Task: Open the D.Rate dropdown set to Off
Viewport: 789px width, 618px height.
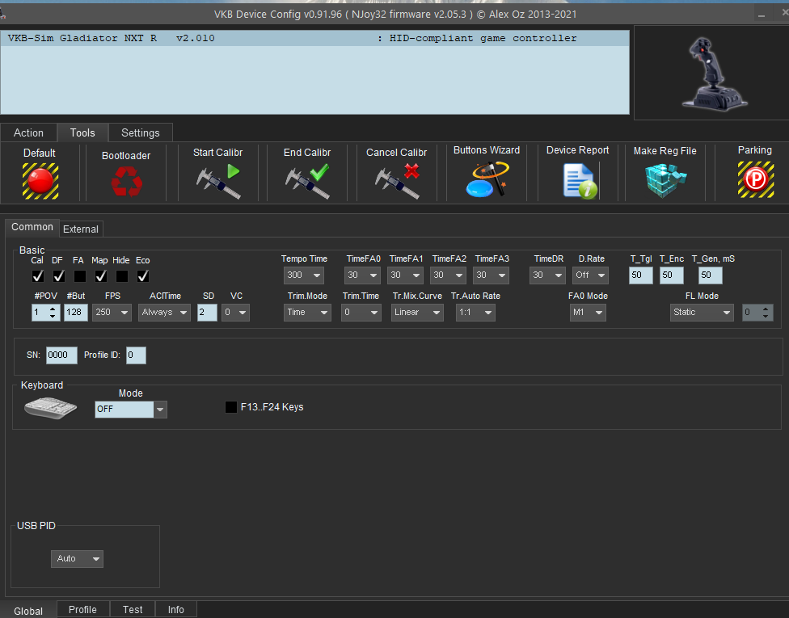Action: [590, 275]
